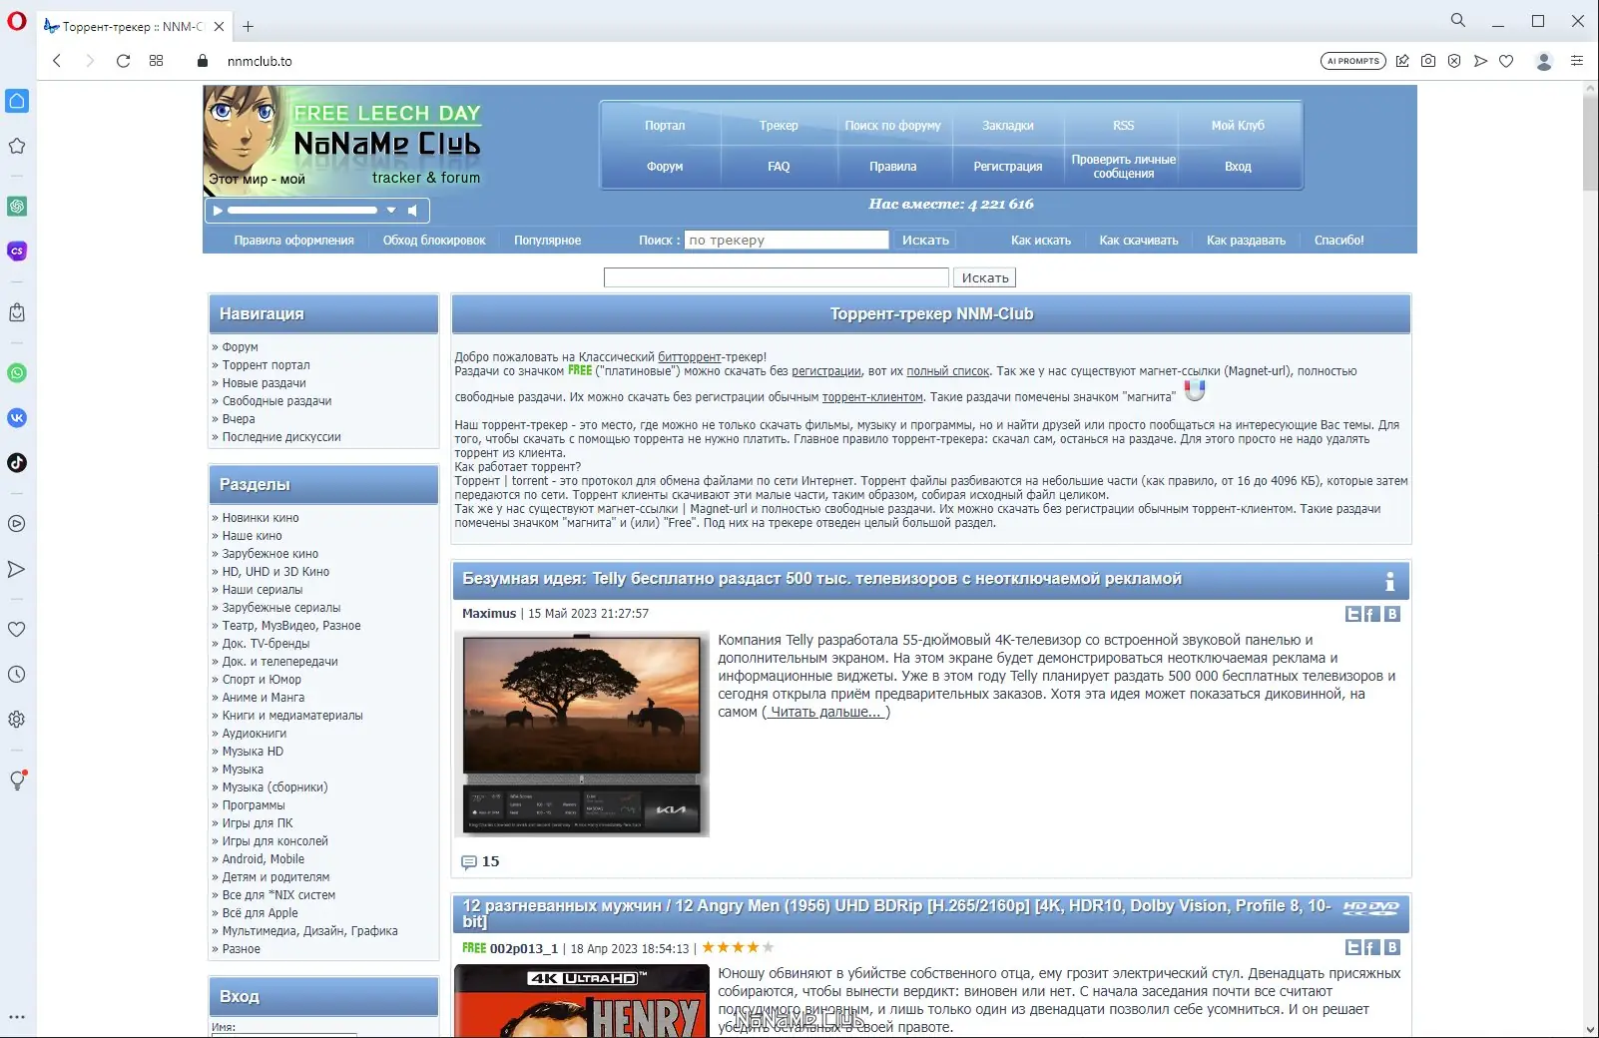This screenshot has height=1038, width=1599.
Task: Open Поиск по форуму menu item
Action: [x=893, y=126]
